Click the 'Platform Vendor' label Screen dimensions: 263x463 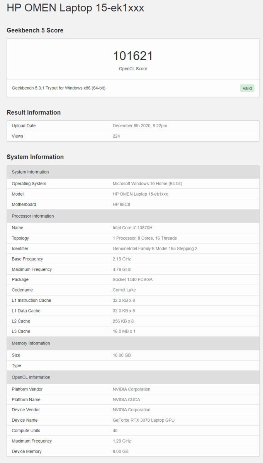27,389
